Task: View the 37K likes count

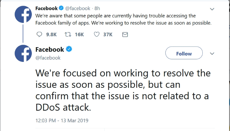Action: [108, 34]
